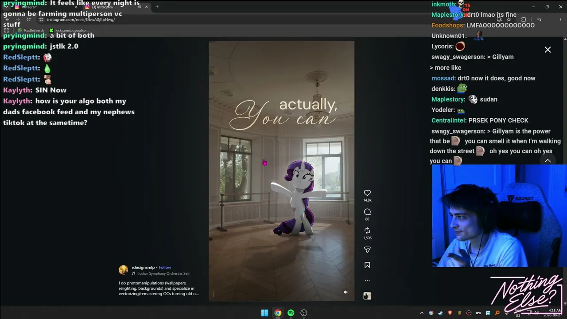Close the (3) Instagram tab

tap(147, 7)
